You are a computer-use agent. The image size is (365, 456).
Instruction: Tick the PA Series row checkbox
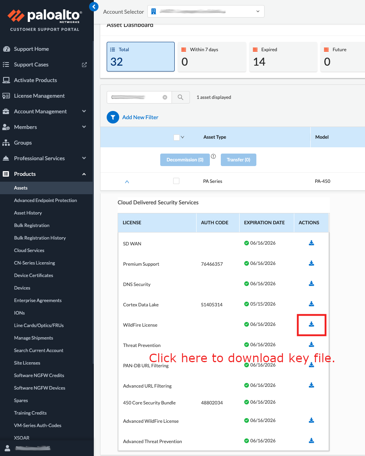[x=176, y=181]
